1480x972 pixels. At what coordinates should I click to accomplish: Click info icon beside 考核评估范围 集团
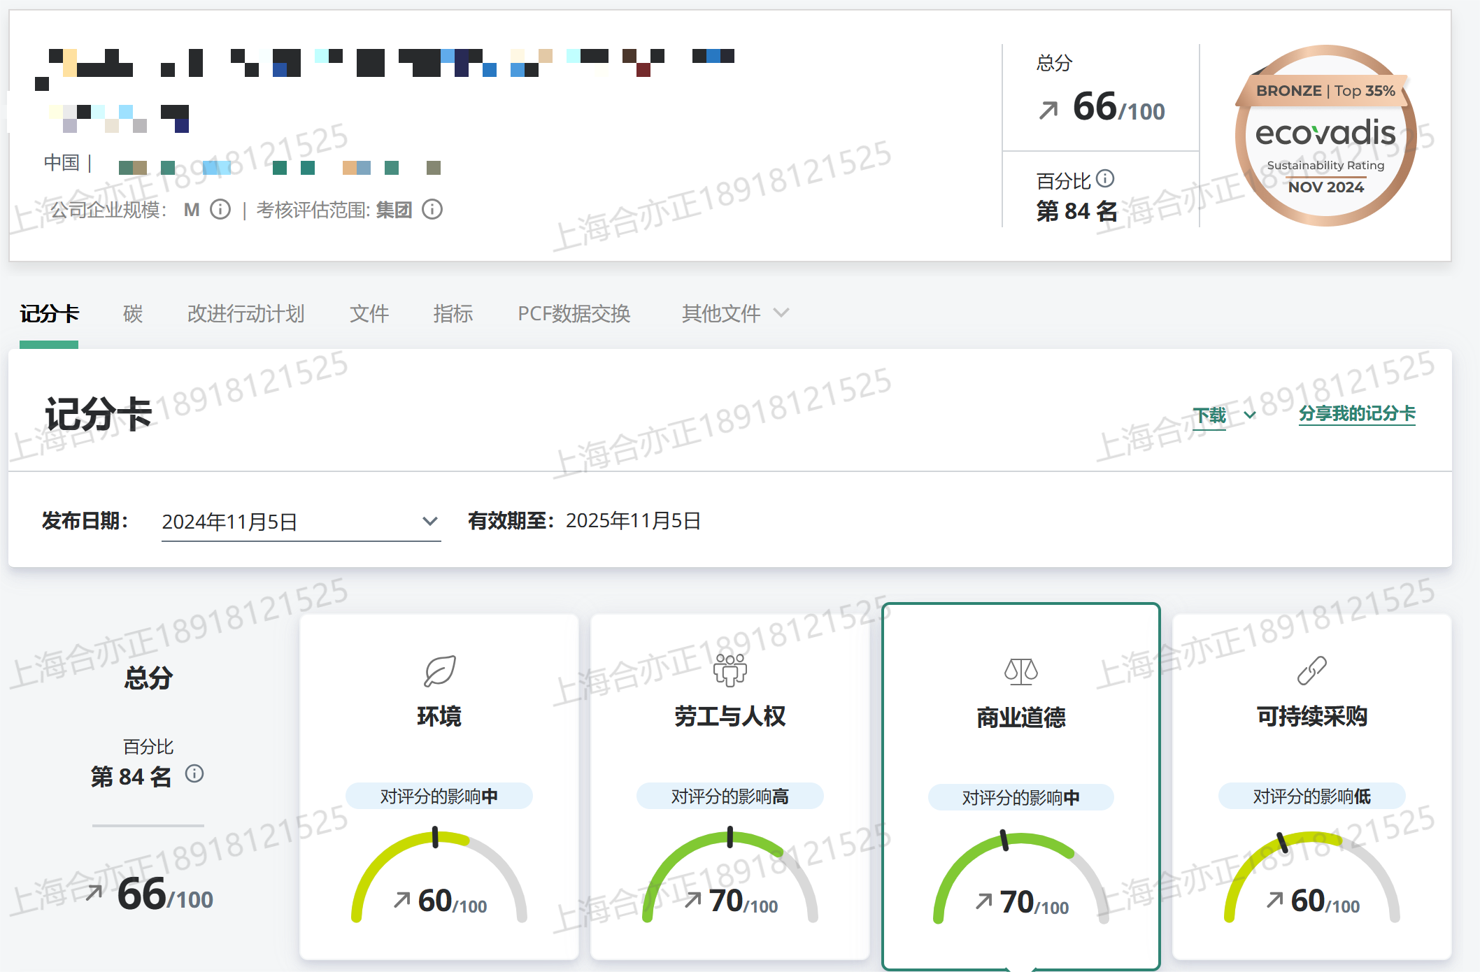[x=432, y=209]
